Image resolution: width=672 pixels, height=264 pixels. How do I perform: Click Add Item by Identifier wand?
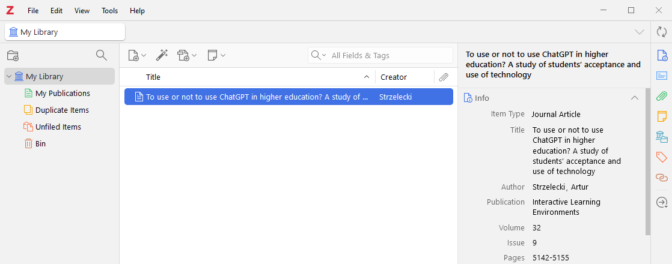click(161, 55)
